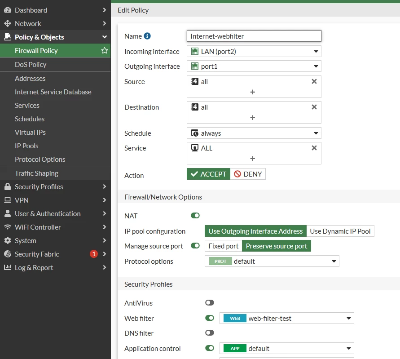Expand the Dashboard menu chevron
Viewport: 400px width, 359px height.
(104, 10)
